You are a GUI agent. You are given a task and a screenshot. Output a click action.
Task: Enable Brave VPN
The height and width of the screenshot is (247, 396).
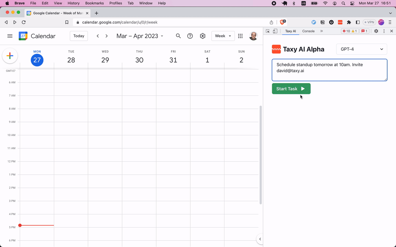pos(369,22)
